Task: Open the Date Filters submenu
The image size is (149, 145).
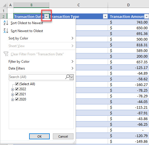Action: (41, 68)
